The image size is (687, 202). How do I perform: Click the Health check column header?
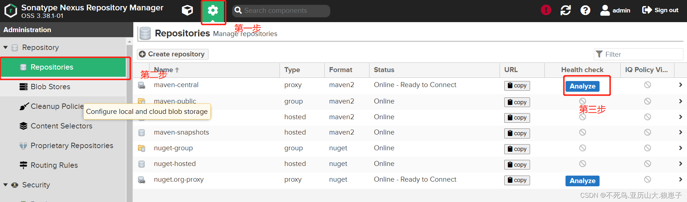582,70
